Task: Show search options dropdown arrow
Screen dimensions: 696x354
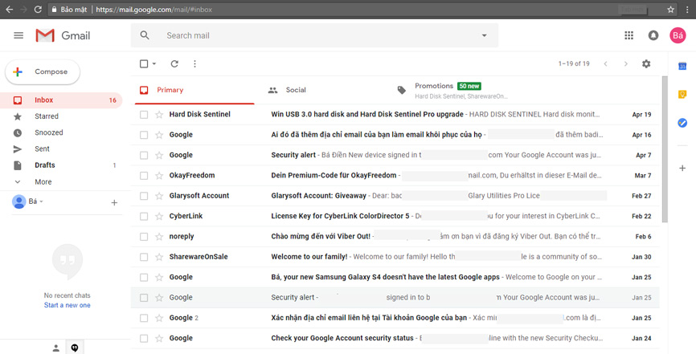Action: click(485, 35)
